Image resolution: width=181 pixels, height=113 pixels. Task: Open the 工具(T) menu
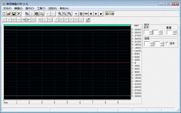[x=41, y=8]
